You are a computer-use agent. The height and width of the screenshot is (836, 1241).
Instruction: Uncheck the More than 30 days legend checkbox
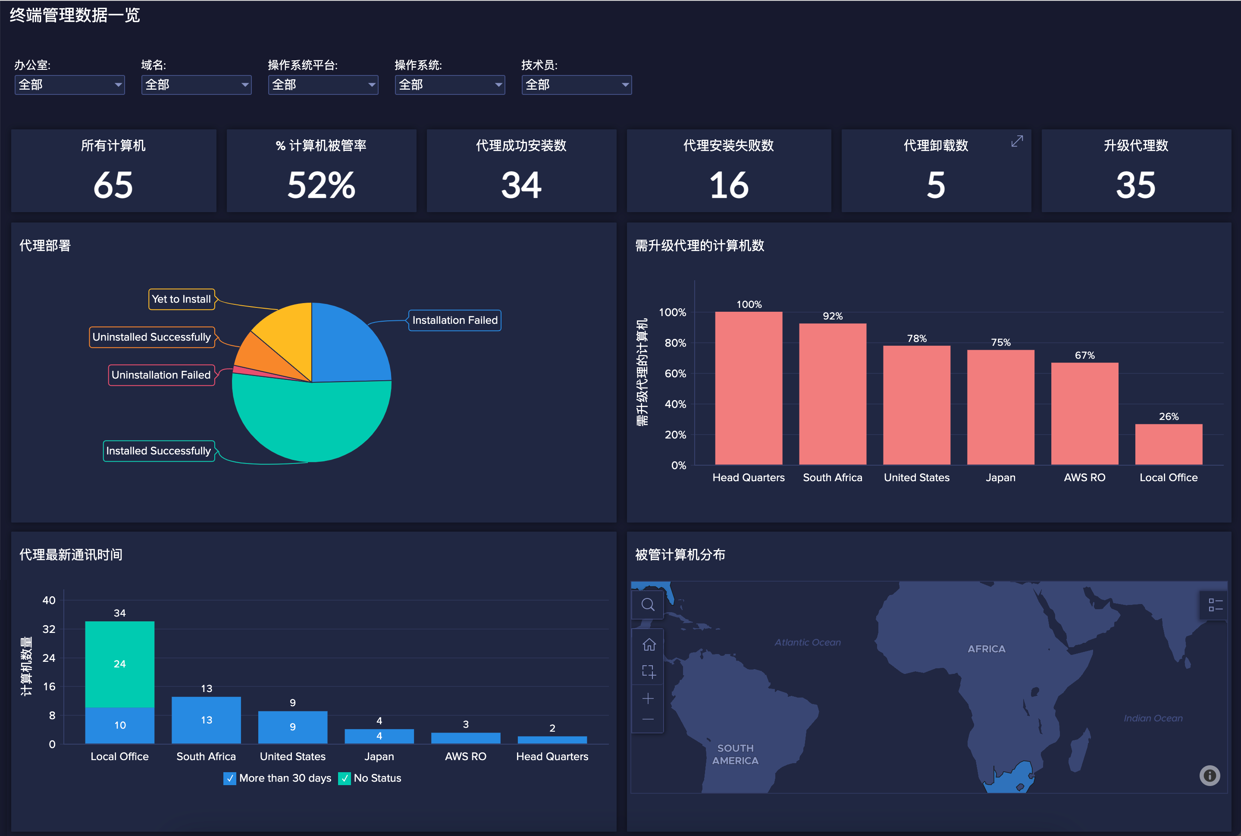(230, 778)
